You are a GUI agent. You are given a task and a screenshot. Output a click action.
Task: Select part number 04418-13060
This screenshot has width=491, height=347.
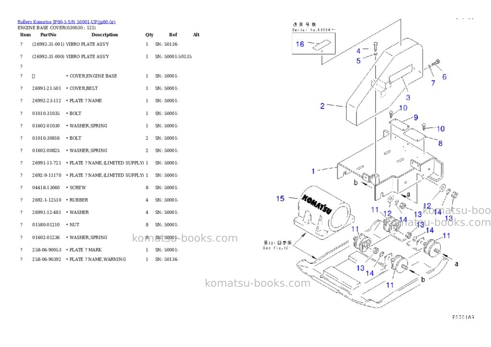coord(46,188)
